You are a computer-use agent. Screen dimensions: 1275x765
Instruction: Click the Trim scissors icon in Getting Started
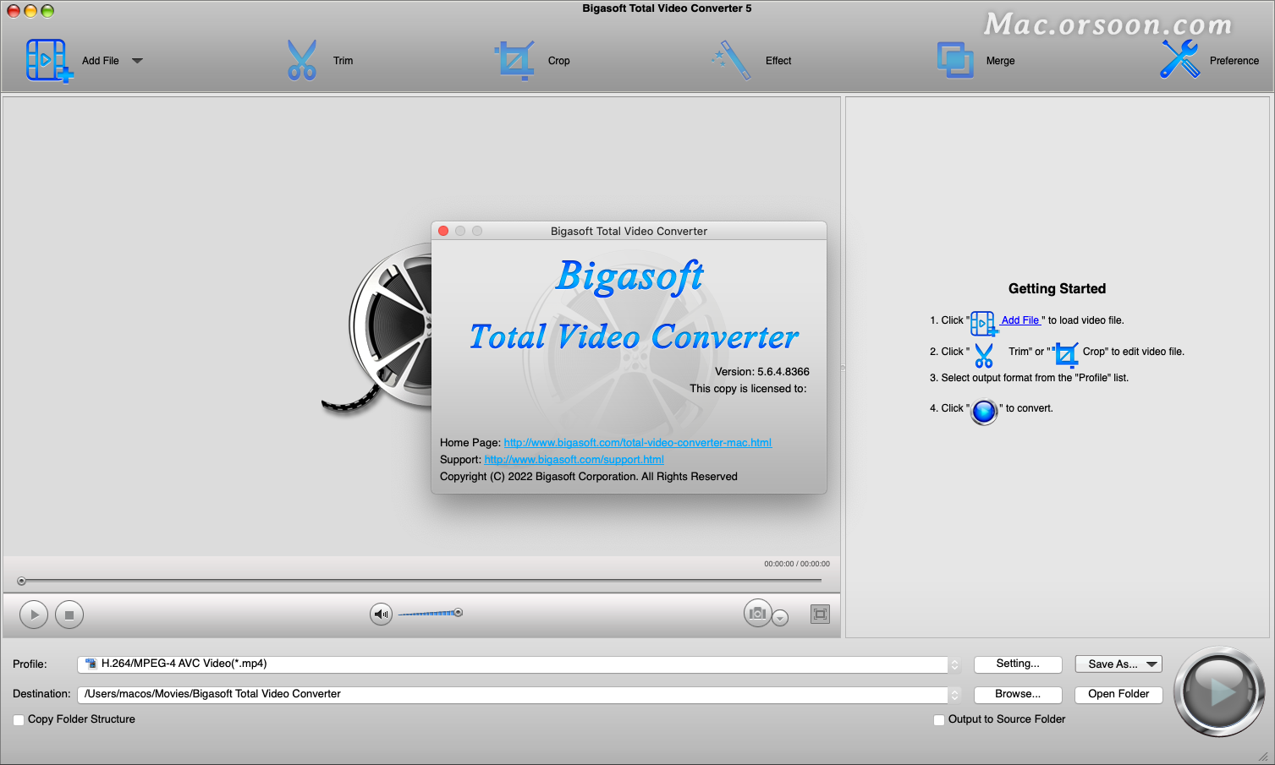[984, 354]
